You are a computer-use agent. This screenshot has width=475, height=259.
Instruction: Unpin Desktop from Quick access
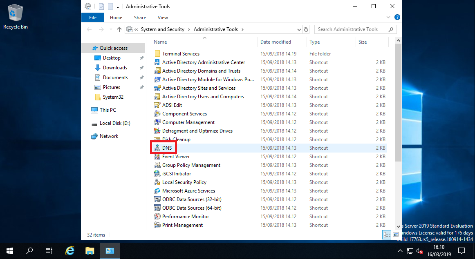141,58
